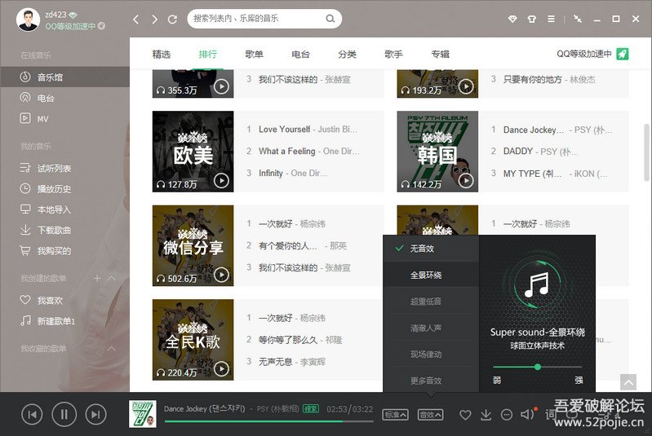This screenshot has height=436, width=652.
Task: Click the 独家 badge in the player bar
Action: tap(311, 409)
